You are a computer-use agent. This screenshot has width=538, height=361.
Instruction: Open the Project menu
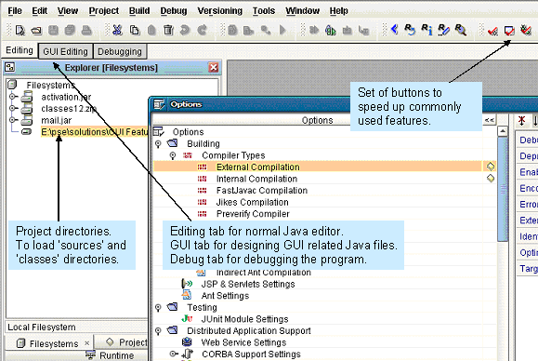[x=104, y=11]
